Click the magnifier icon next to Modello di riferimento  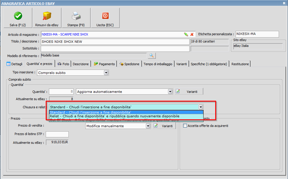pos(151,55)
